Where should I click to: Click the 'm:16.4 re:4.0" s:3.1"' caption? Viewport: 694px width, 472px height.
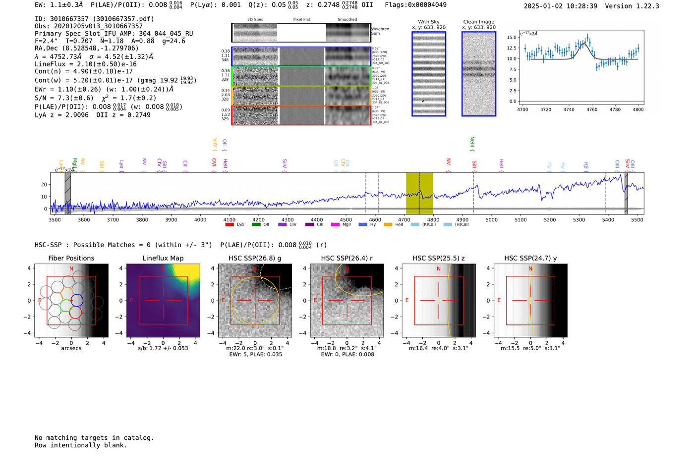(x=439, y=348)
